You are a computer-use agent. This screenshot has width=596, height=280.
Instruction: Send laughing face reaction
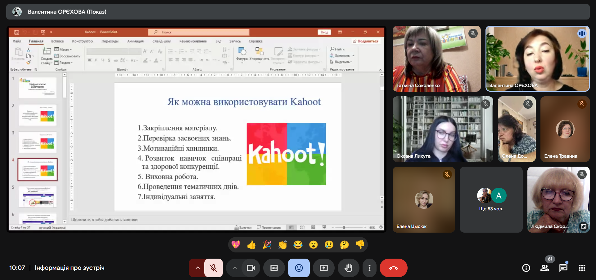[298, 245]
